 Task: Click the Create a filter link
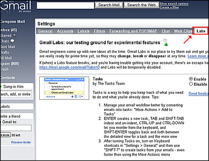tap(169, 7)
